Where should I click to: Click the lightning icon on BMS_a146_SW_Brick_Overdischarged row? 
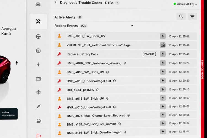pos(163,132)
